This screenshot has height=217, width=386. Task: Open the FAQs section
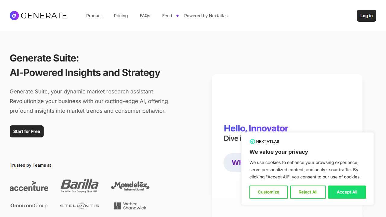pyautogui.click(x=145, y=16)
